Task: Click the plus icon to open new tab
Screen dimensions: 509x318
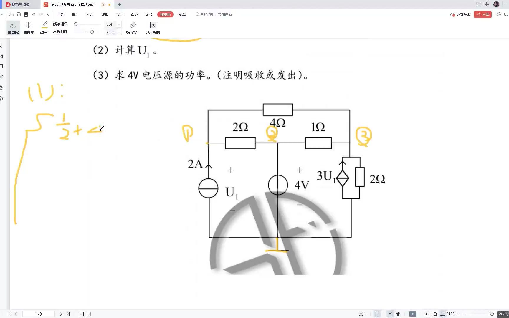Action: coord(120,4)
